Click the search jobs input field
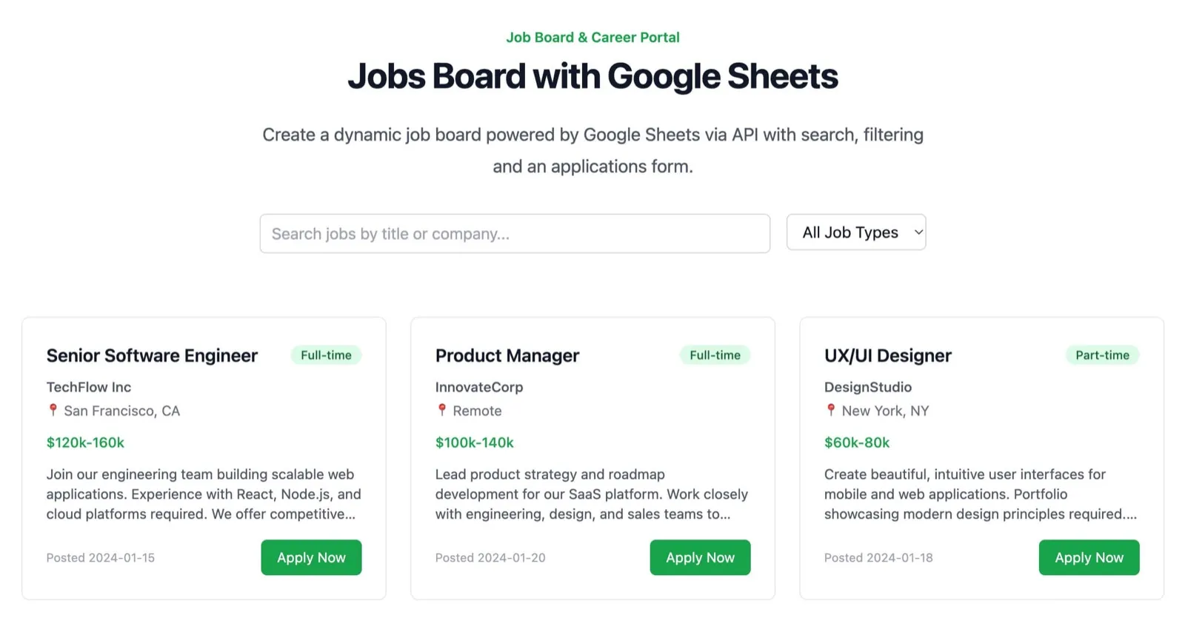The image size is (1185, 618). (x=515, y=233)
